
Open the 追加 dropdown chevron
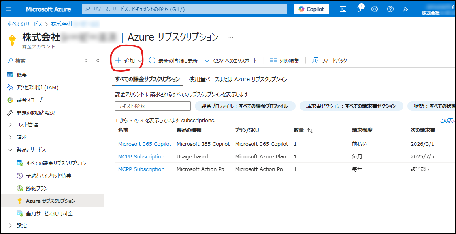[140, 61]
